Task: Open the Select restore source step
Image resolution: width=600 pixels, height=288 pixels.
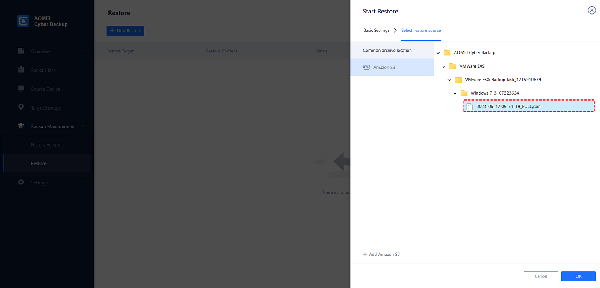Action: pos(421,30)
